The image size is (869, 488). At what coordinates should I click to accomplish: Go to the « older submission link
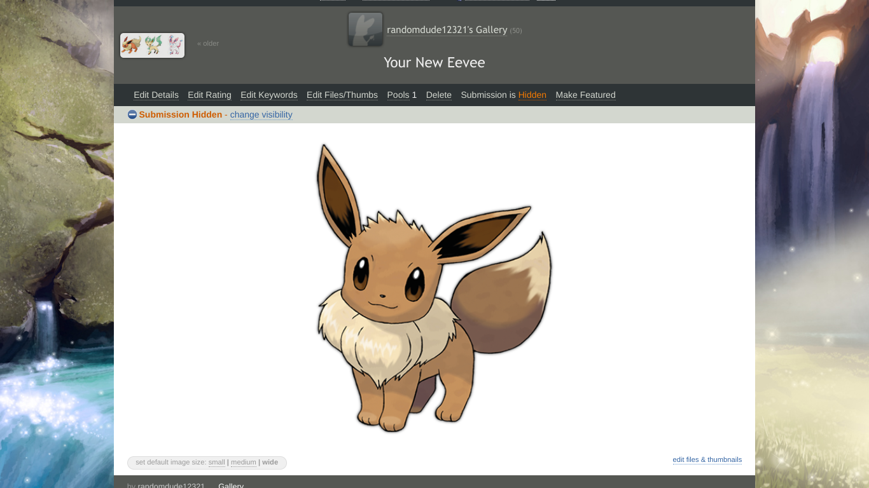(x=208, y=43)
